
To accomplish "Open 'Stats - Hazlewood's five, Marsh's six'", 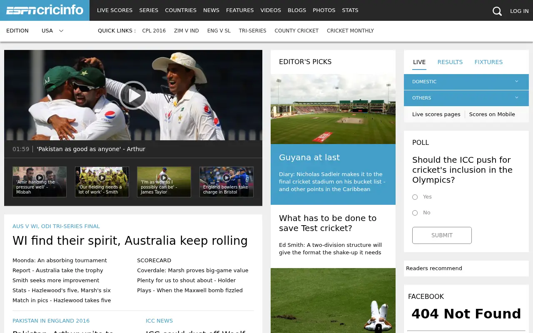I will 62,291.
